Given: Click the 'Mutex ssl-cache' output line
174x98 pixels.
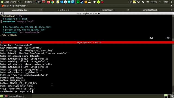Looking at the screenshot, I should pos(19,72).
